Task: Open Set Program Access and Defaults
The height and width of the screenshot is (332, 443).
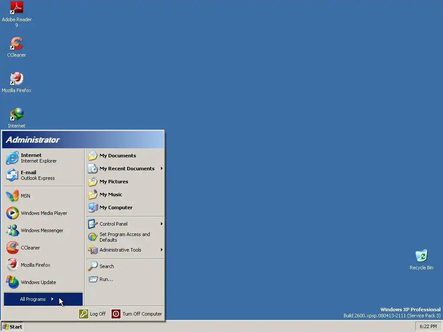Action: (125, 237)
